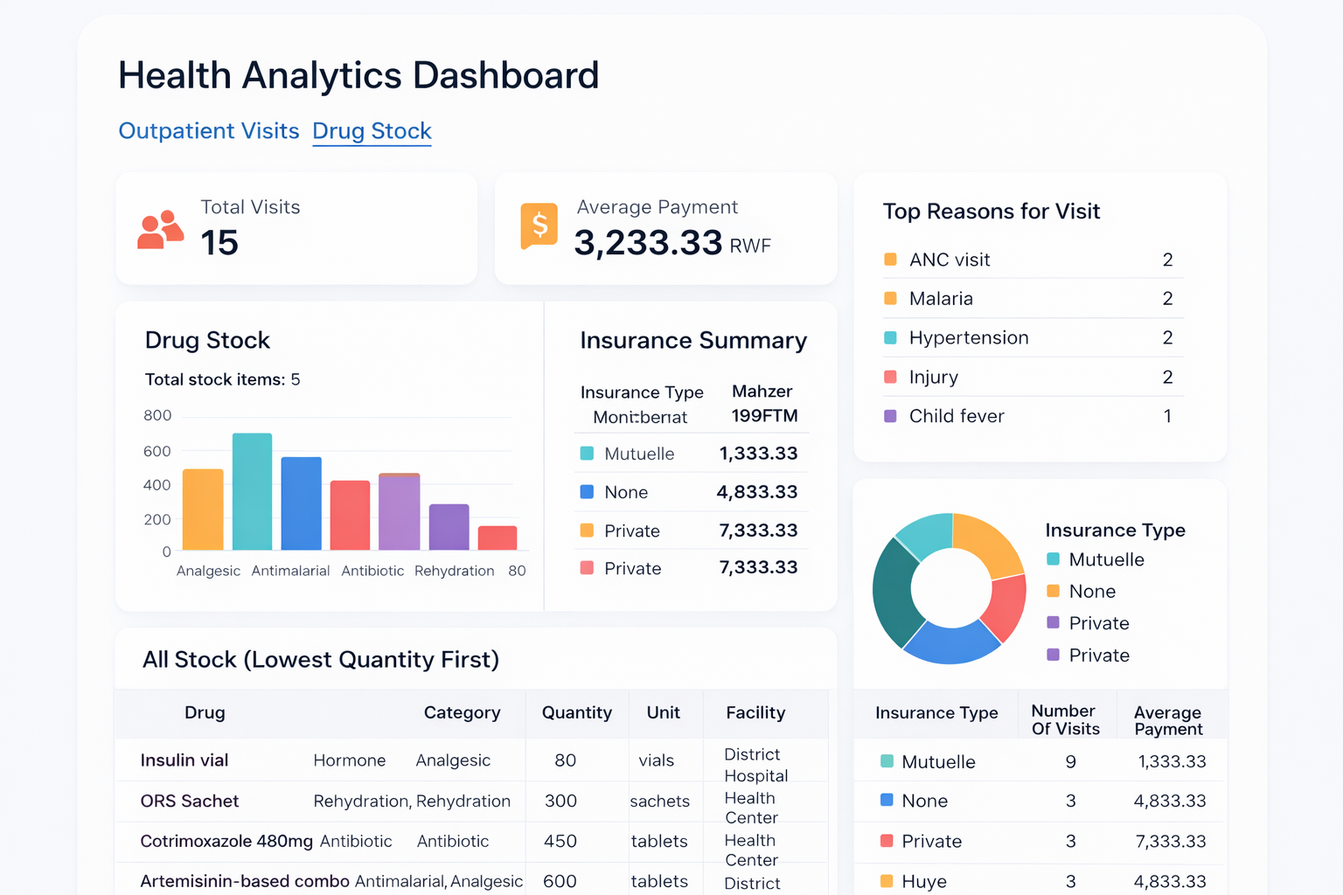Click the purple Child fever legend marker
The width and height of the screenshot is (1343, 895).
tap(891, 415)
